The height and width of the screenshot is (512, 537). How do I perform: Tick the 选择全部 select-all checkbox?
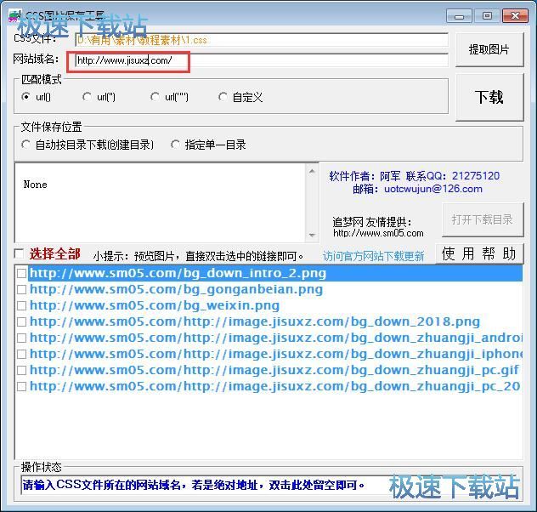point(20,254)
